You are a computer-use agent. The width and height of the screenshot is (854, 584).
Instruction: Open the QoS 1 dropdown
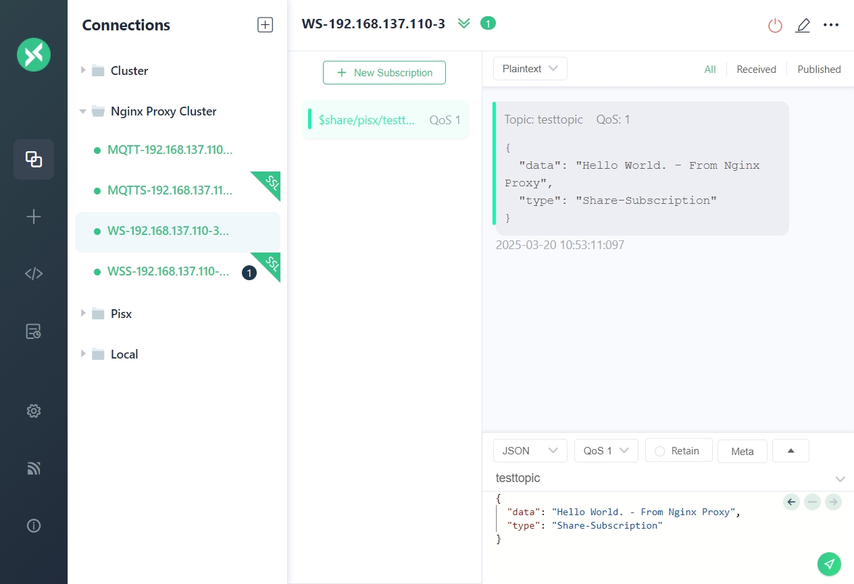[606, 451]
